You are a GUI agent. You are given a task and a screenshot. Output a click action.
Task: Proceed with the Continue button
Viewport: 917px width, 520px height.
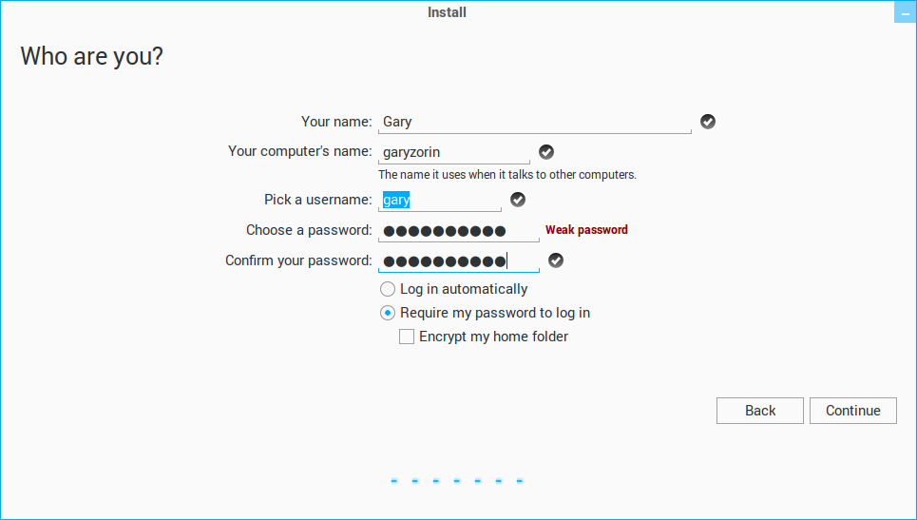point(852,411)
